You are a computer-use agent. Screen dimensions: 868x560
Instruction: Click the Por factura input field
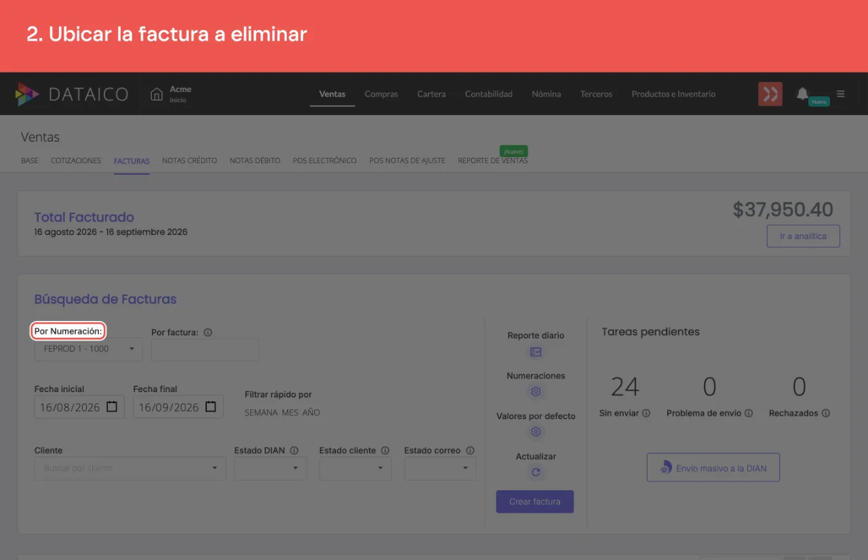(205, 350)
